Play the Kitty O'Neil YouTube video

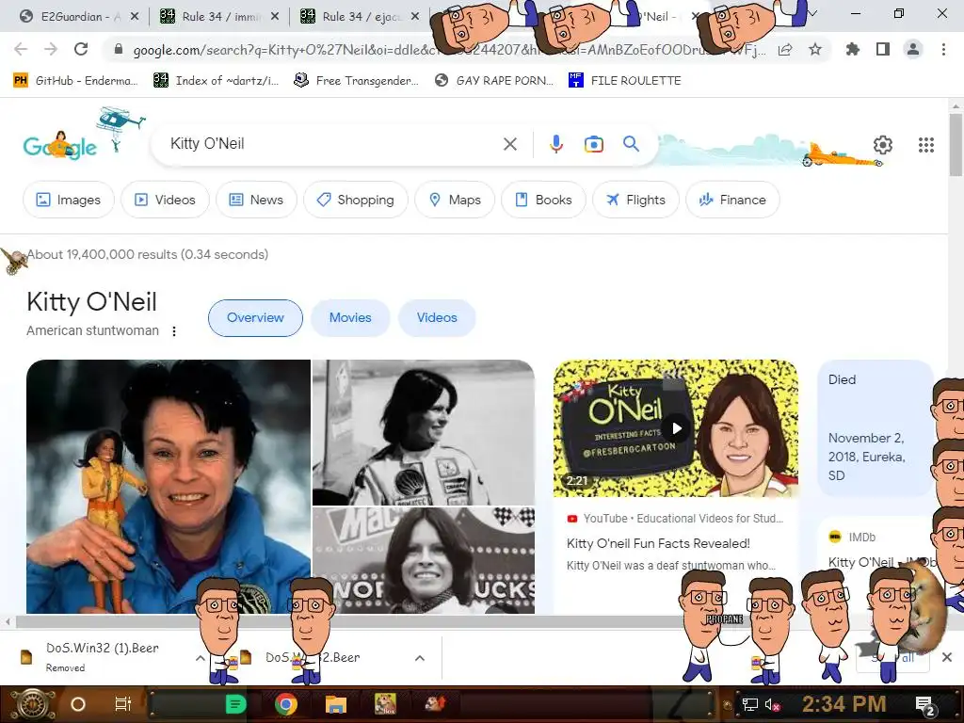[676, 428]
